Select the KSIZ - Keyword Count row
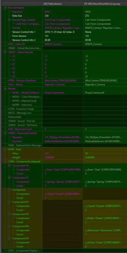Image resolution: width=127 pixels, height=253 pixels. click(63, 129)
